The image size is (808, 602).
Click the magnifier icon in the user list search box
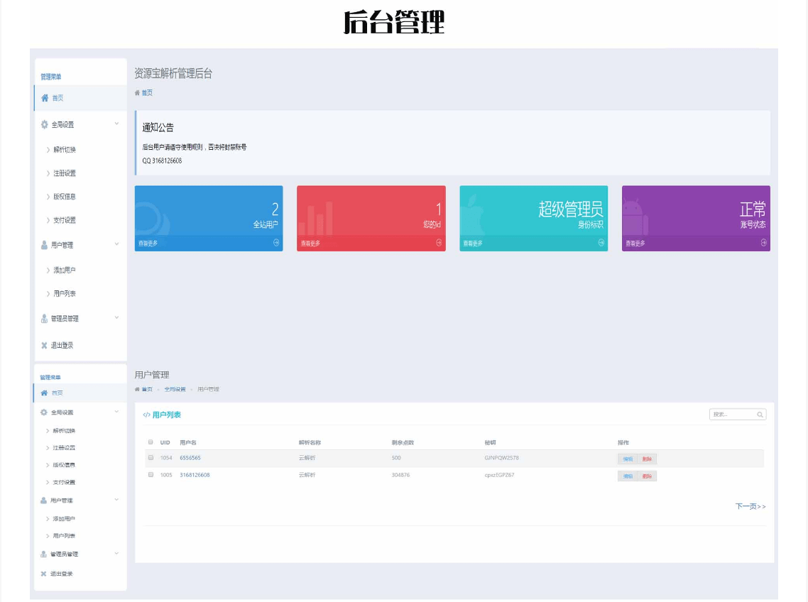[760, 415]
